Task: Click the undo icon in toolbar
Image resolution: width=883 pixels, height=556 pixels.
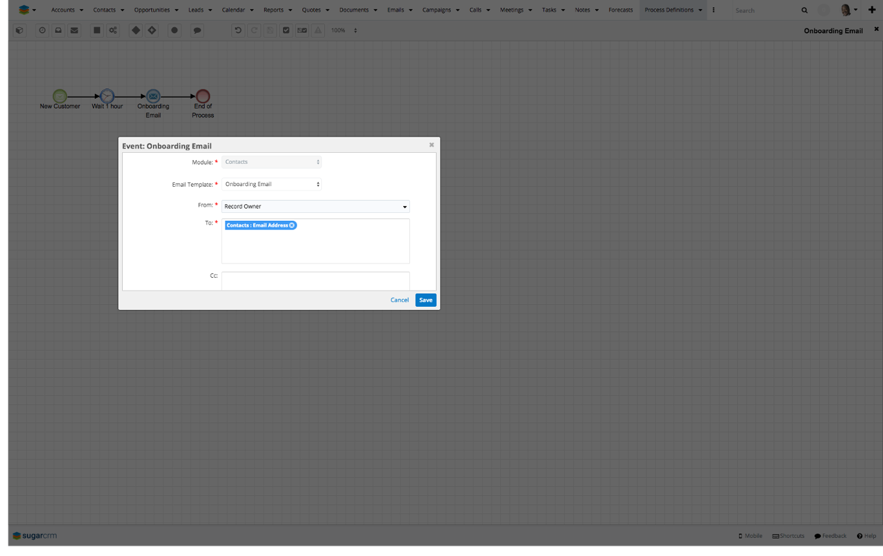Action: [x=238, y=30]
